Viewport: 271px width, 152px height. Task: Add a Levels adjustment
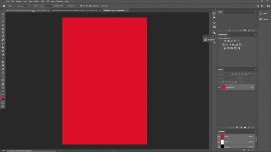pyautogui.click(x=228, y=41)
